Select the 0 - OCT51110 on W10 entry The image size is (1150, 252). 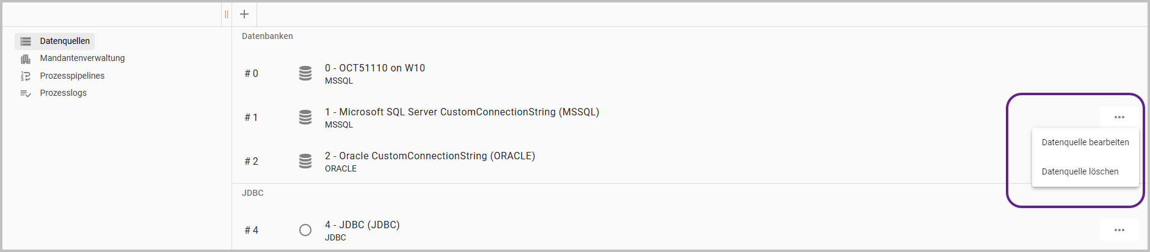(x=375, y=68)
